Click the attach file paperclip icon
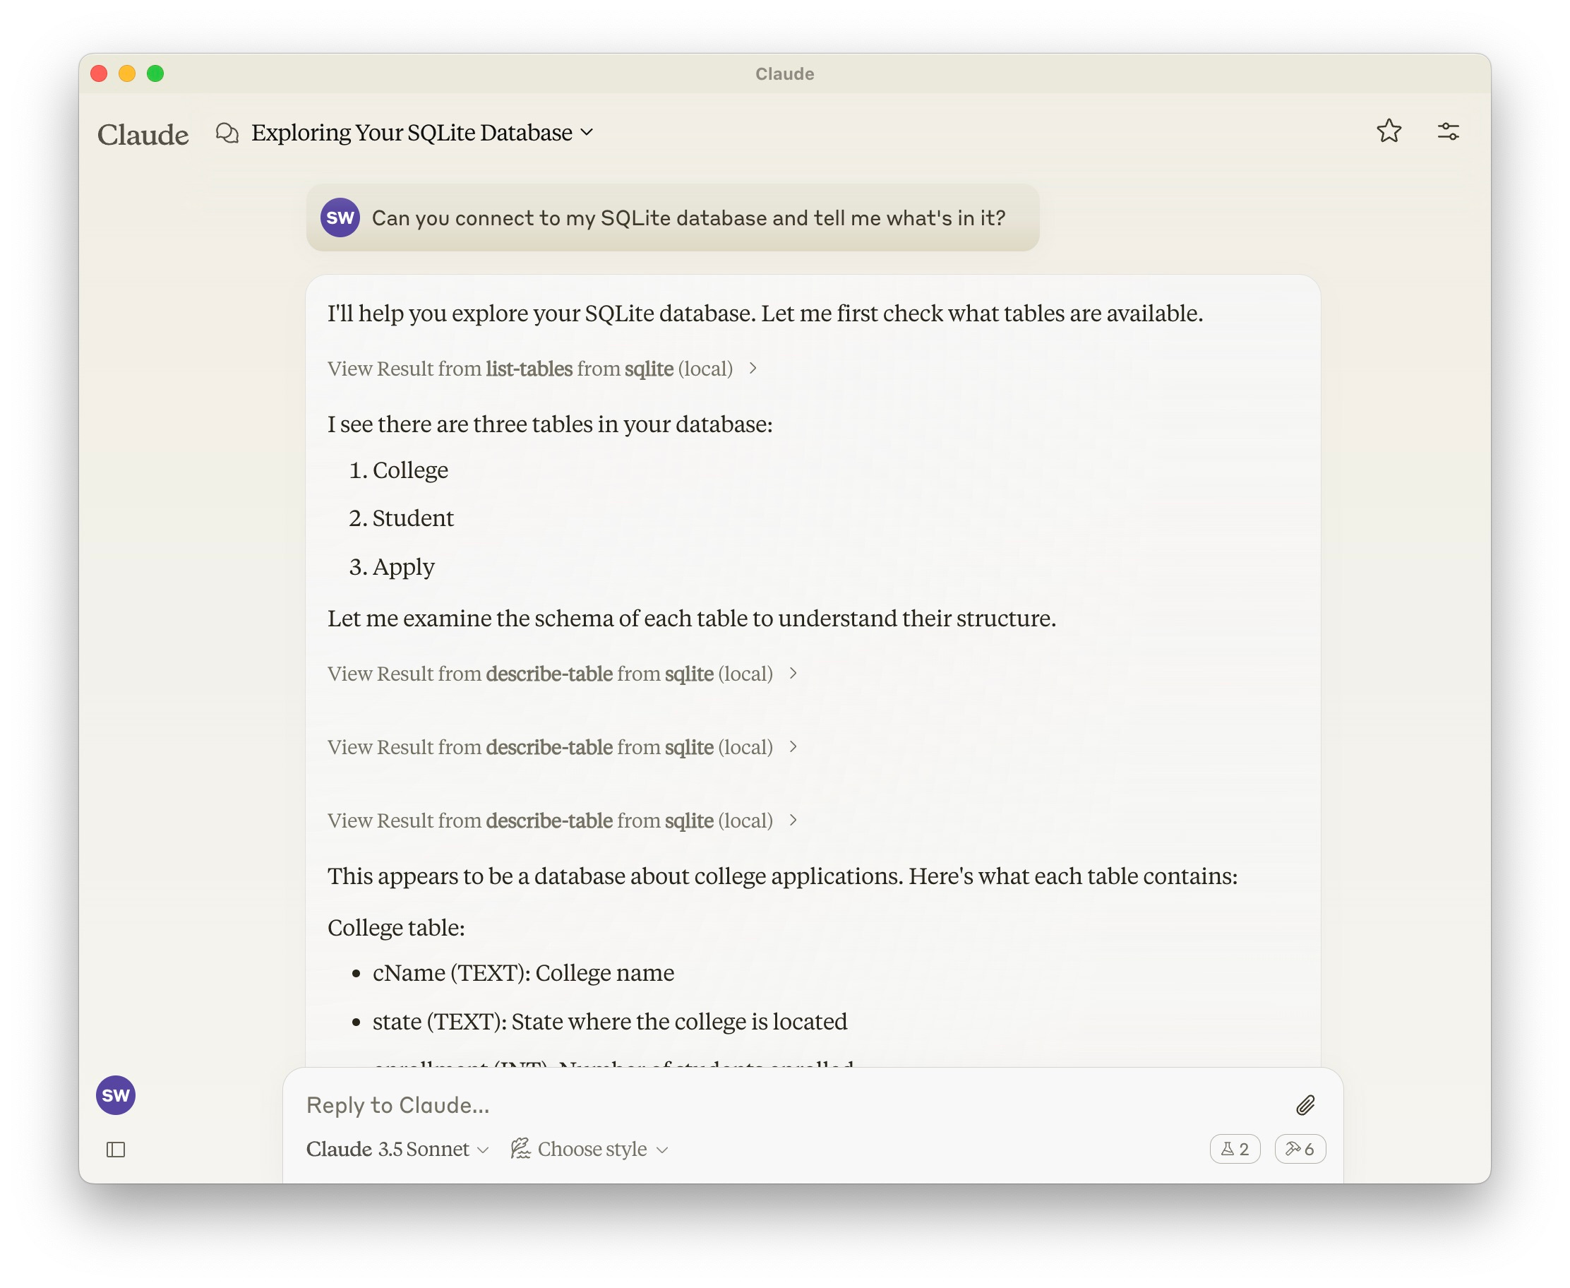Viewport: 1570px width, 1288px height. point(1305,1106)
